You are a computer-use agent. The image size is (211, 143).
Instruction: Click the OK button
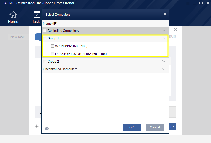(131, 127)
